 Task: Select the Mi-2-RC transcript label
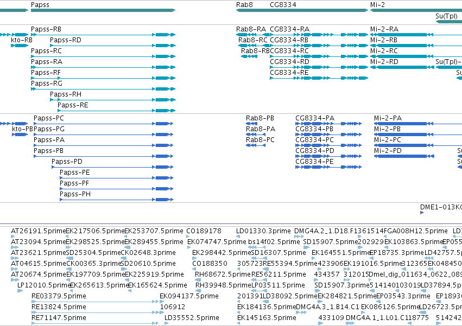[x=384, y=51]
